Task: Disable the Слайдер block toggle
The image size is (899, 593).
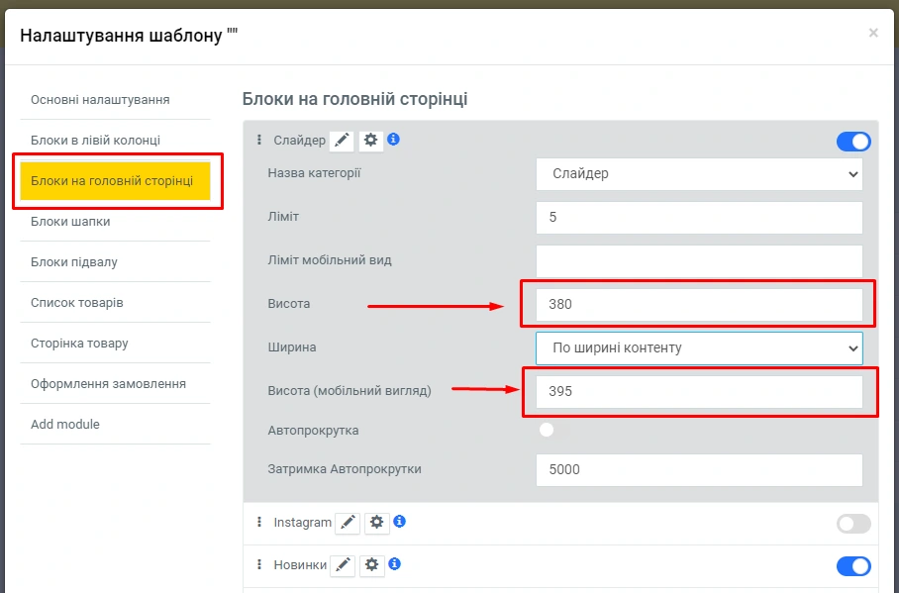Action: point(852,142)
